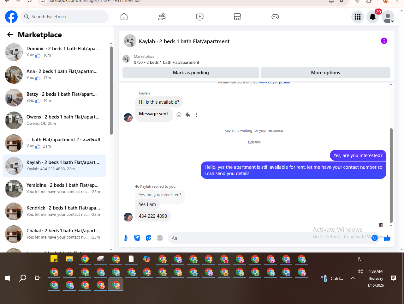
Task: Click the 'Yes, are you interested?' sent message
Action: (358, 155)
